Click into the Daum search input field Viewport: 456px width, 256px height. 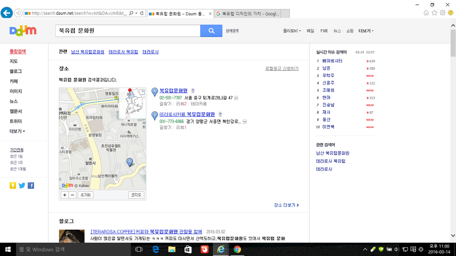(x=128, y=31)
